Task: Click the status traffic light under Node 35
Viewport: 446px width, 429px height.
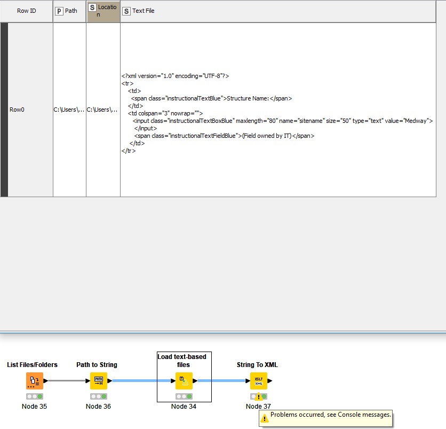Action: 34,396
